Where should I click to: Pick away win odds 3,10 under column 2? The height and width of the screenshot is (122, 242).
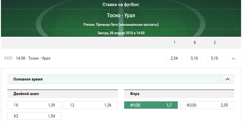[214, 58]
